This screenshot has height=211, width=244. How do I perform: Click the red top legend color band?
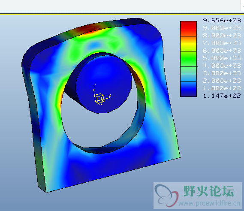(x=188, y=25)
